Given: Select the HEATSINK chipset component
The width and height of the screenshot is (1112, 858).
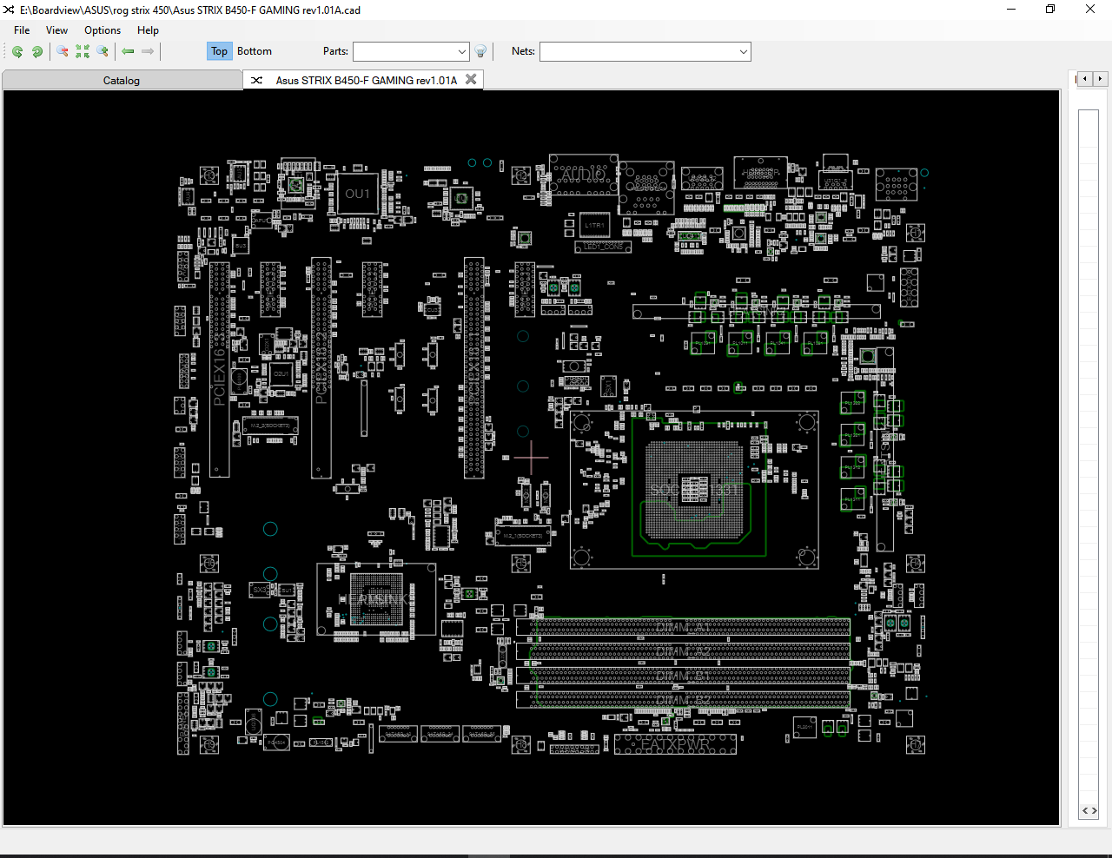Looking at the screenshot, I should click(x=376, y=600).
